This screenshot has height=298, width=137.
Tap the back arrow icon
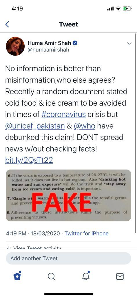(7, 24)
